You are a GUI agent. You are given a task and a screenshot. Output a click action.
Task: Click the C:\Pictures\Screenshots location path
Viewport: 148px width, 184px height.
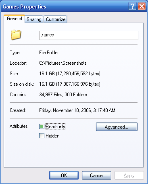(x=63, y=63)
